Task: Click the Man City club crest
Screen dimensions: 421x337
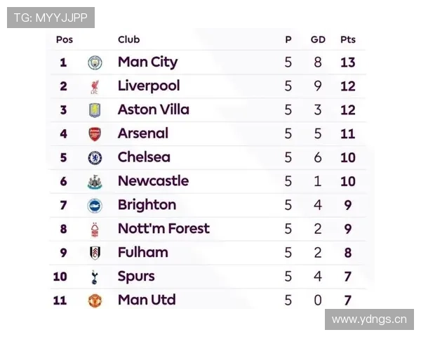Action: point(95,62)
